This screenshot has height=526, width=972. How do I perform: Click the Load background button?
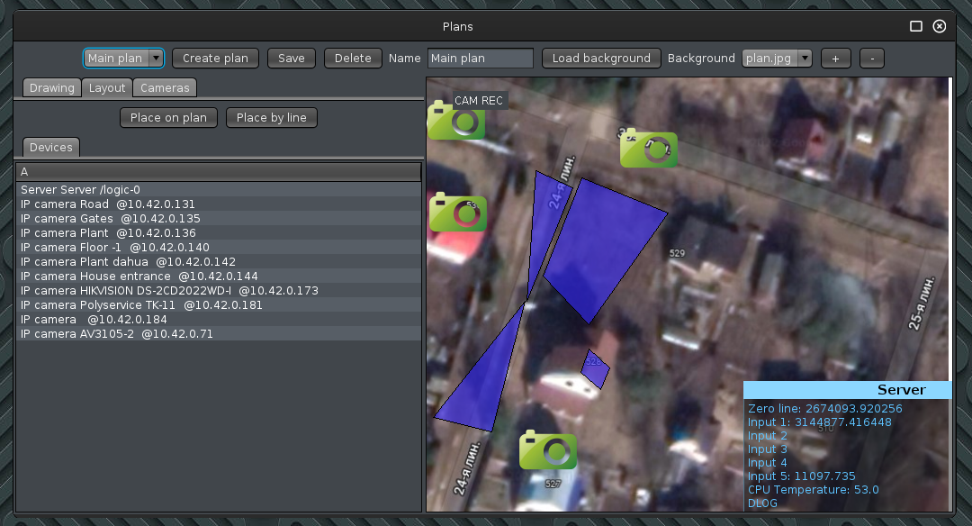click(600, 59)
